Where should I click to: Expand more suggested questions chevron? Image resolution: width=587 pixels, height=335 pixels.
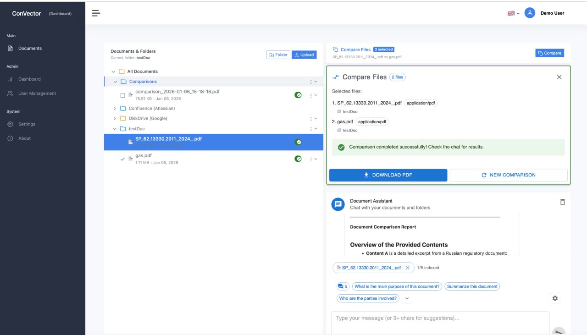coord(407,298)
